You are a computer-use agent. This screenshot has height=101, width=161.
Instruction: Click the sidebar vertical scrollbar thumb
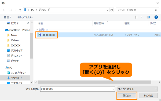click(x=32, y=46)
